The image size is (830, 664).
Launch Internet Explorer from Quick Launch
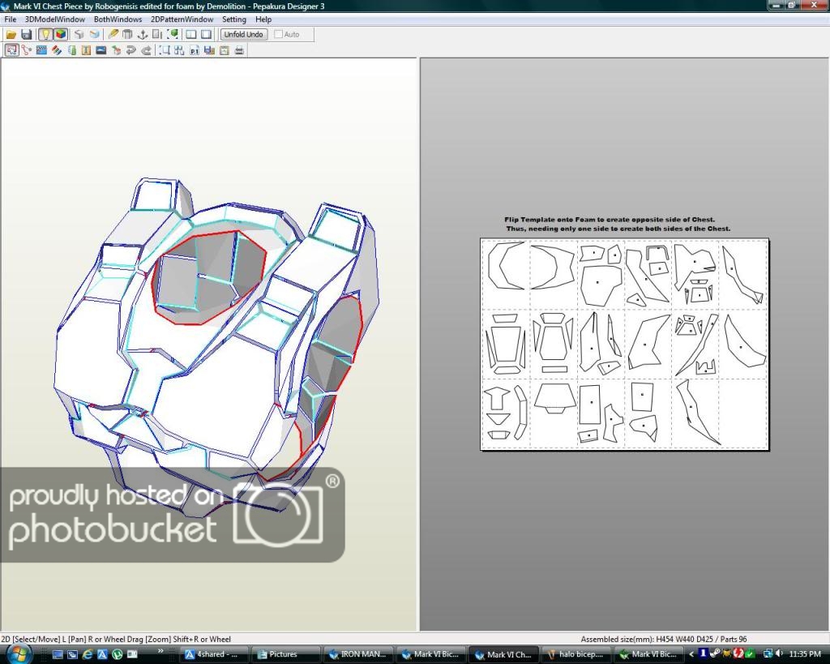click(x=88, y=654)
